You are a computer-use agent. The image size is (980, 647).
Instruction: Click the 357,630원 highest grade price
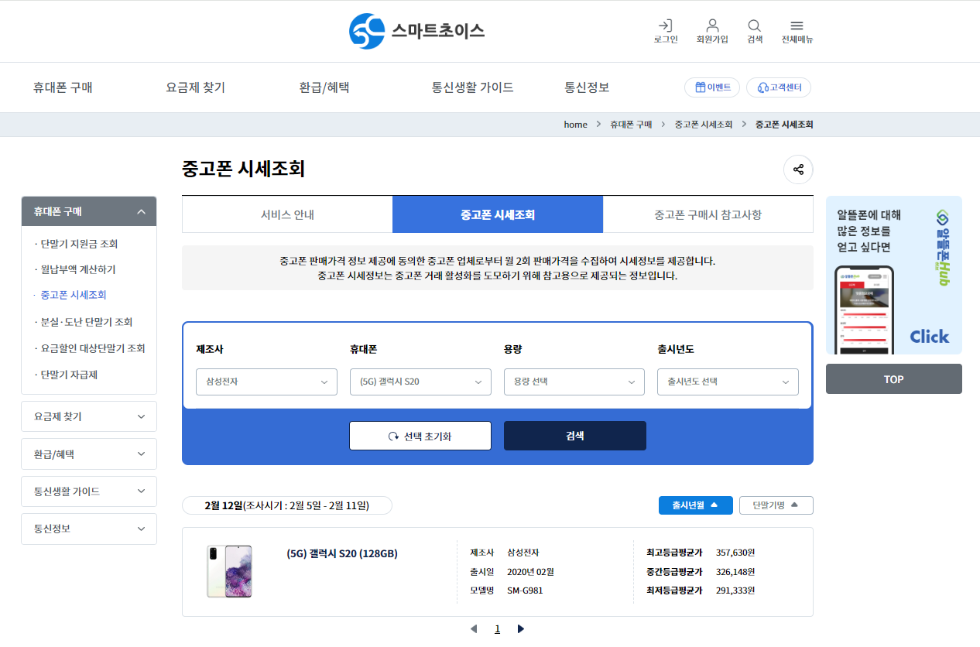735,553
